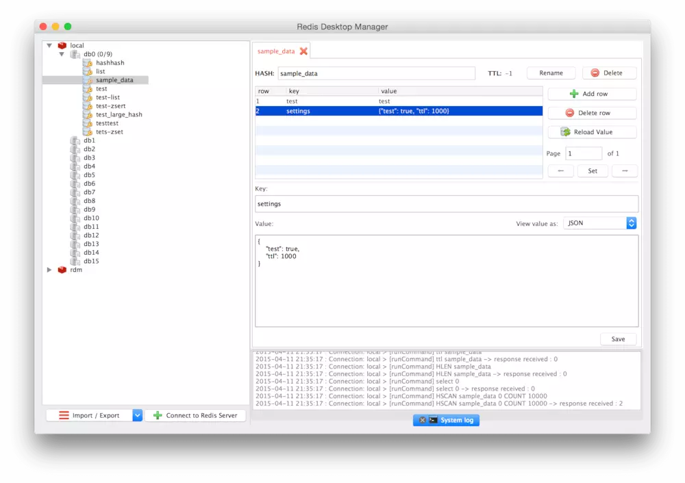Select the settings row in table

coord(399,111)
